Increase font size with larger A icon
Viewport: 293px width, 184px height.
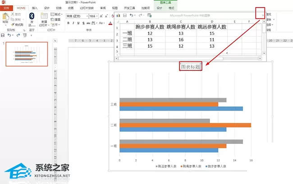(x=101, y=16)
